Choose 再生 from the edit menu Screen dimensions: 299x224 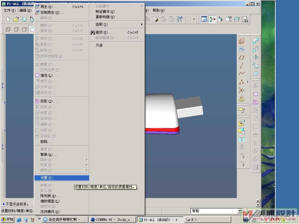[62, 7]
